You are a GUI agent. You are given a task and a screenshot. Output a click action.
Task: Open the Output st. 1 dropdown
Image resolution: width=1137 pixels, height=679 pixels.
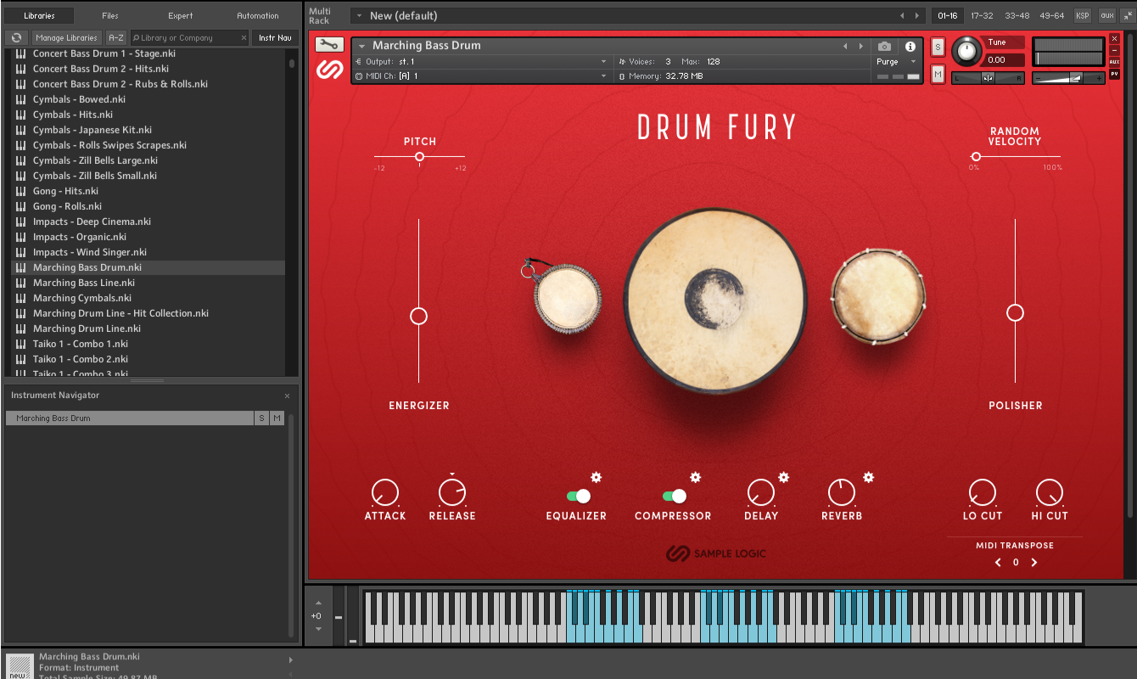pos(481,62)
